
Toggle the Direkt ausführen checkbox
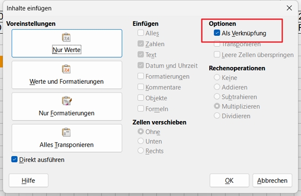(x=15, y=159)
